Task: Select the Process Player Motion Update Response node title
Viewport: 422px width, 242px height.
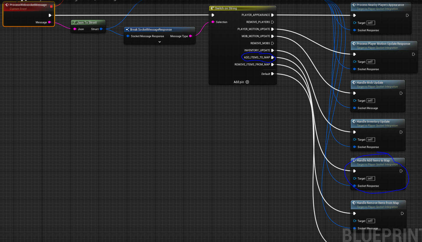Action: coord(383,44)
